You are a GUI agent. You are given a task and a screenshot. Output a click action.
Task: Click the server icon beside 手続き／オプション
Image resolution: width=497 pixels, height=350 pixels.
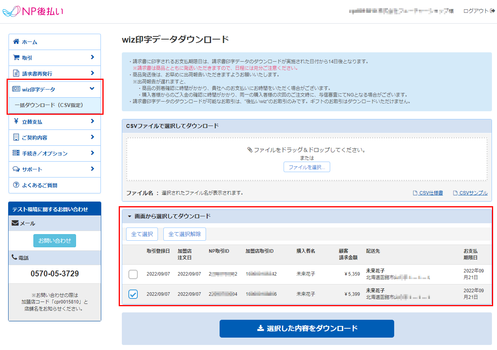coord(16,153)
